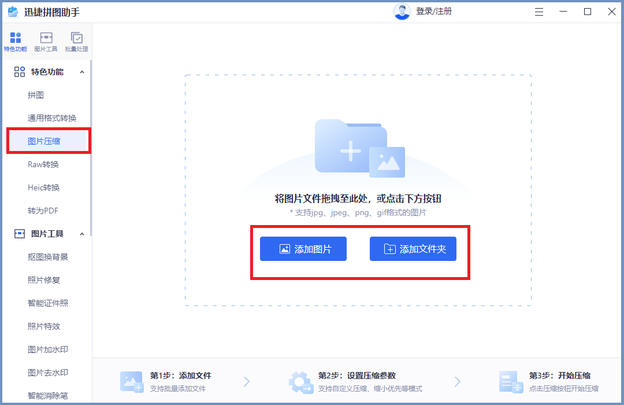Click the 第3步：开始压缩 text
The width and height of the screenshot is (624, 405).
tap(559, 375)
